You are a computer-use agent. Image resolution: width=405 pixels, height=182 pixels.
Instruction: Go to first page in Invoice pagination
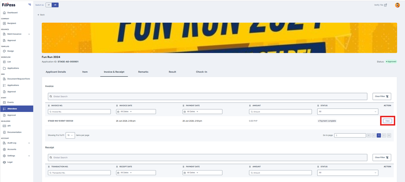pyautogui.click(x=369, y=135)
